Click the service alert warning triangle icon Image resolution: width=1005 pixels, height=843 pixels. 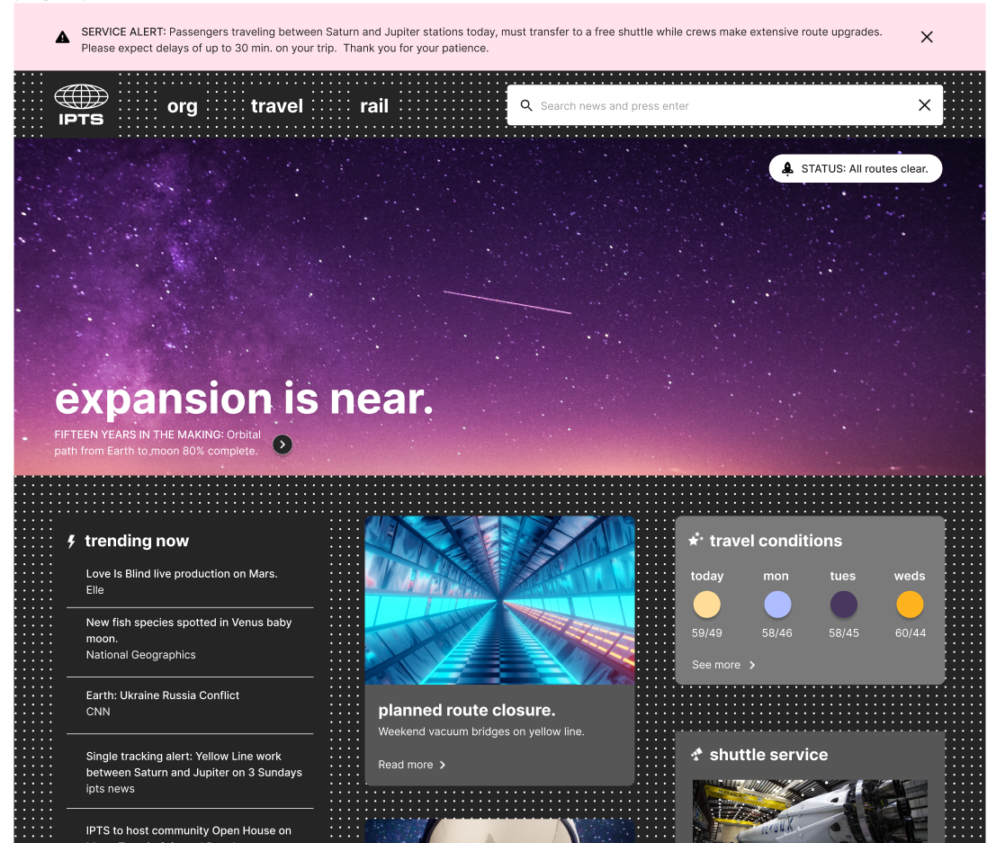tap(62, 38)
